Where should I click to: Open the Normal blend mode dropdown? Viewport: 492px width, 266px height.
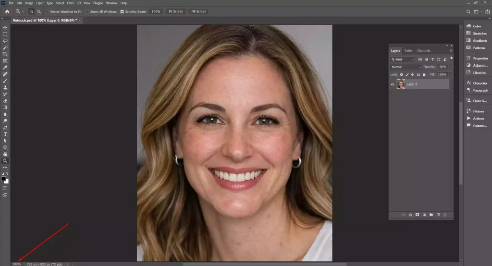(406, 67)
